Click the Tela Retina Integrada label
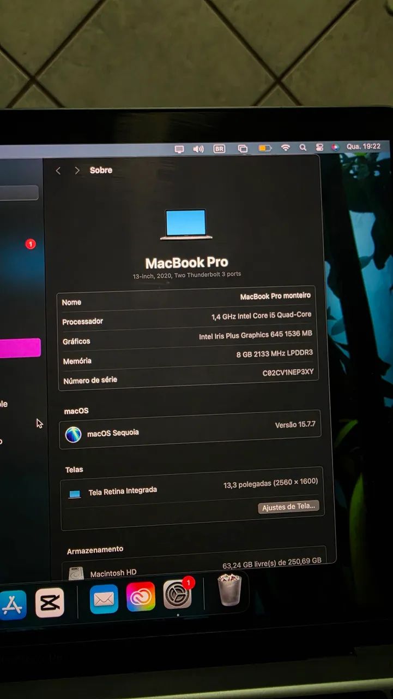This screenshot has height=699, width=393. [x=123, y=491]
